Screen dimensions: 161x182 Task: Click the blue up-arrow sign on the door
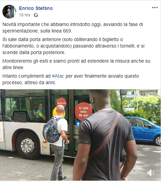[78, 124]
